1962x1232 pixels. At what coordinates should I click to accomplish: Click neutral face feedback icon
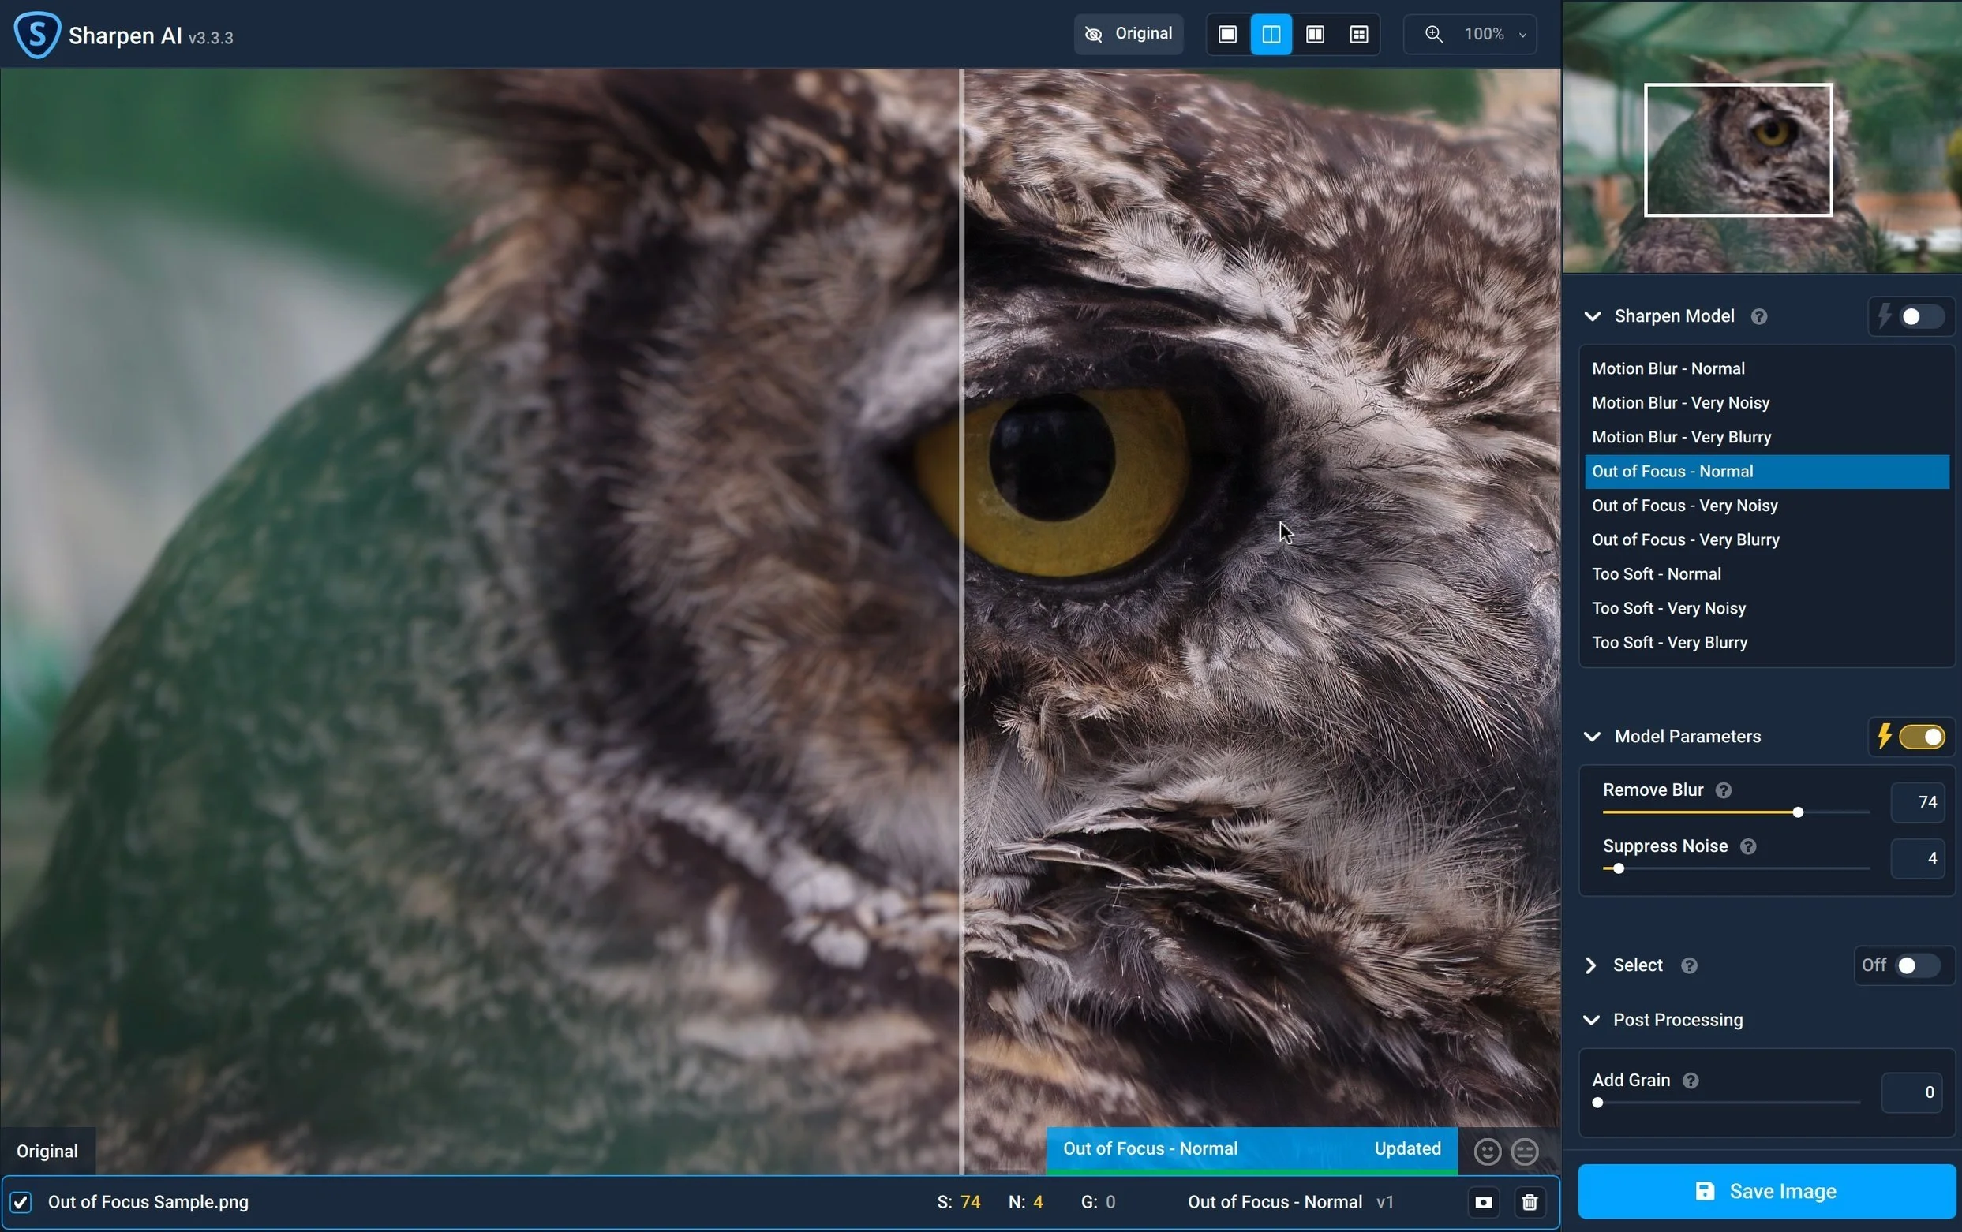click(1525, 1151)
